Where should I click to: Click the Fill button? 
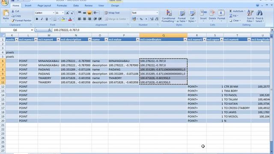click(233, 16)
